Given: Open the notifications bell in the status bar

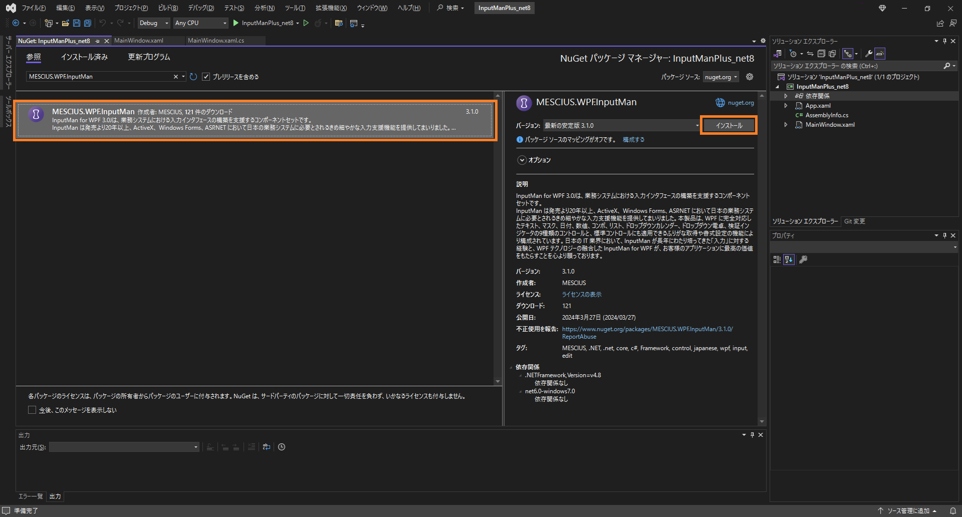Looking at the screenshot, I should [x=952, y=511].
